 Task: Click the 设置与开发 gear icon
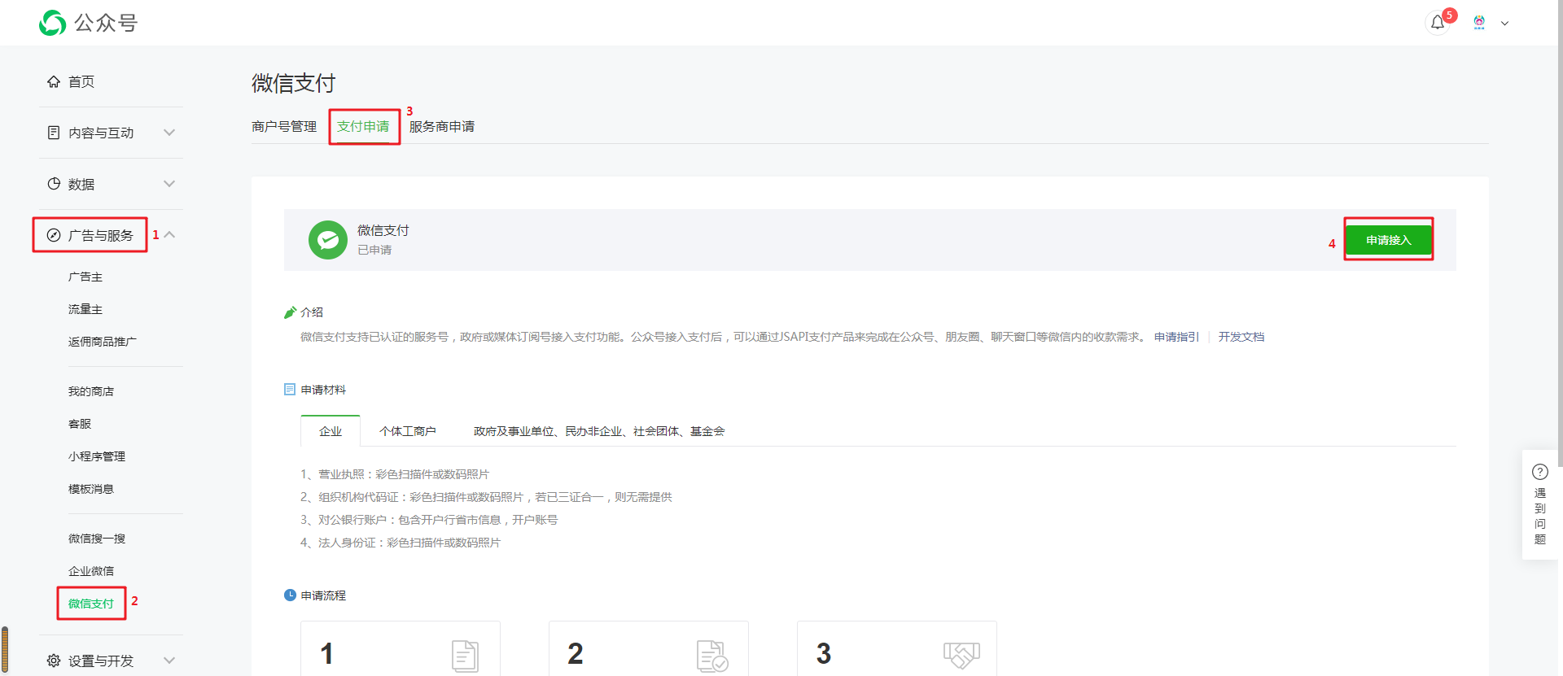[x=54, y=661]
